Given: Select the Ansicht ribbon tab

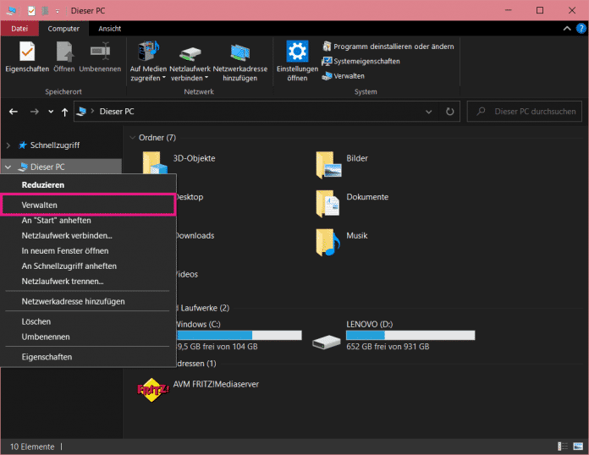Looking at the screenshot, I should [x=109, y=29].
